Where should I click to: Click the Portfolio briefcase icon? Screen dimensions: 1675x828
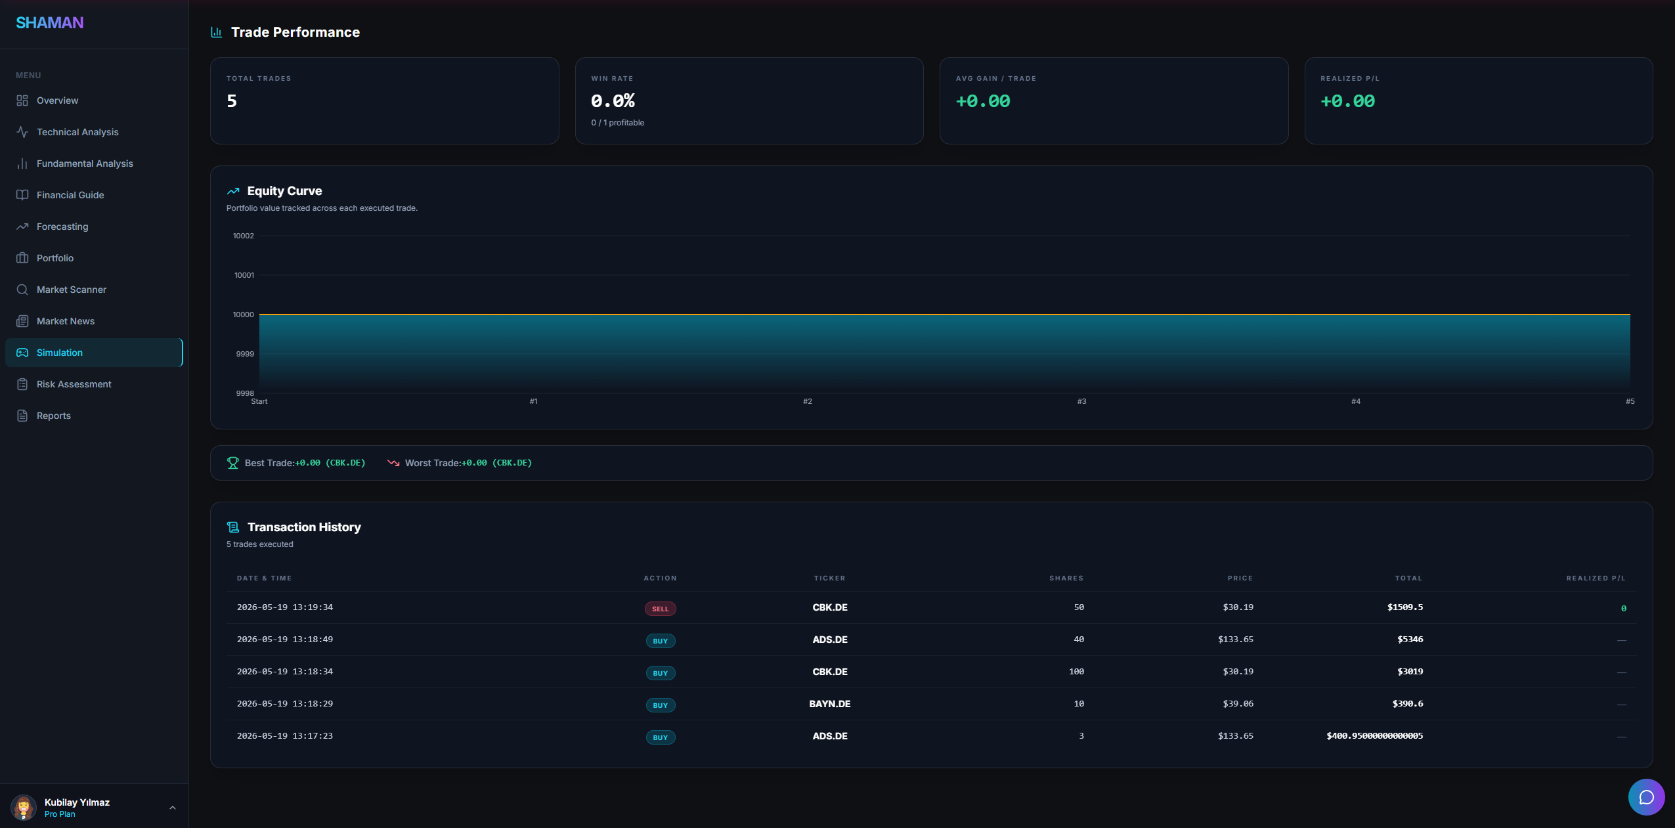pos(22,258)
